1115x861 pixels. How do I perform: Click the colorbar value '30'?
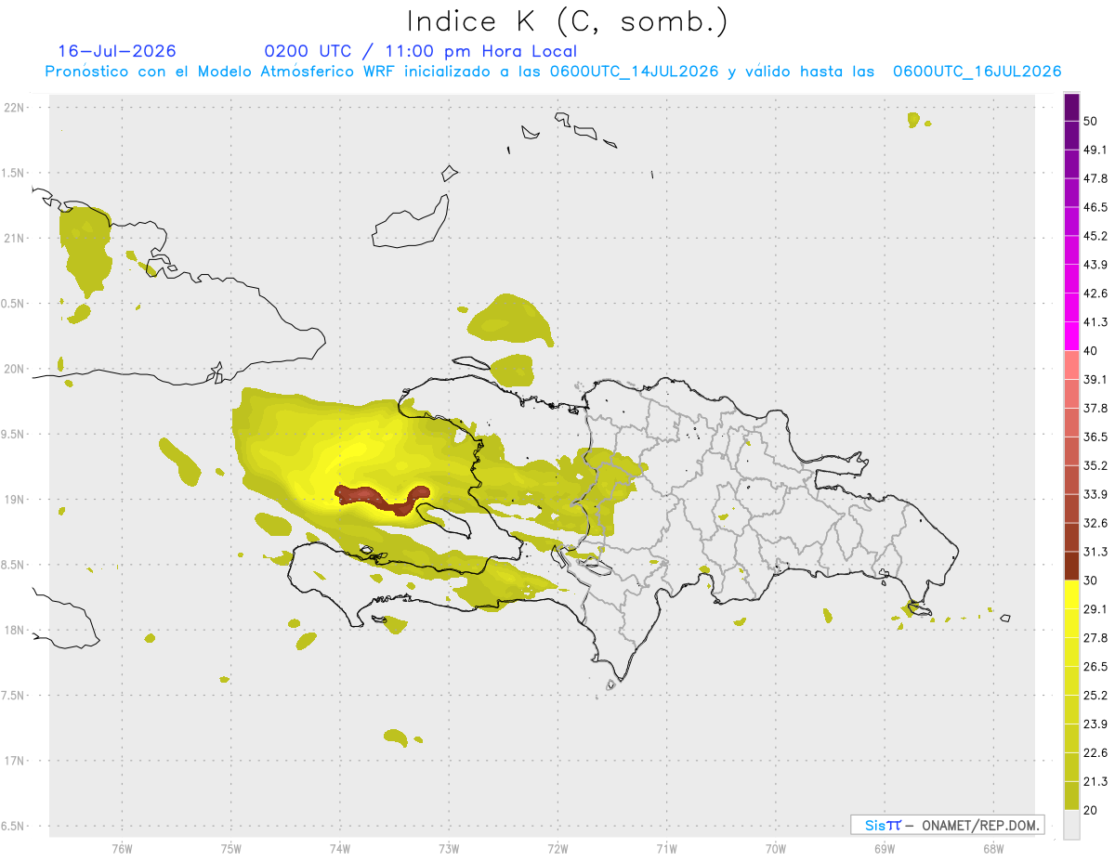[1092, 581]
